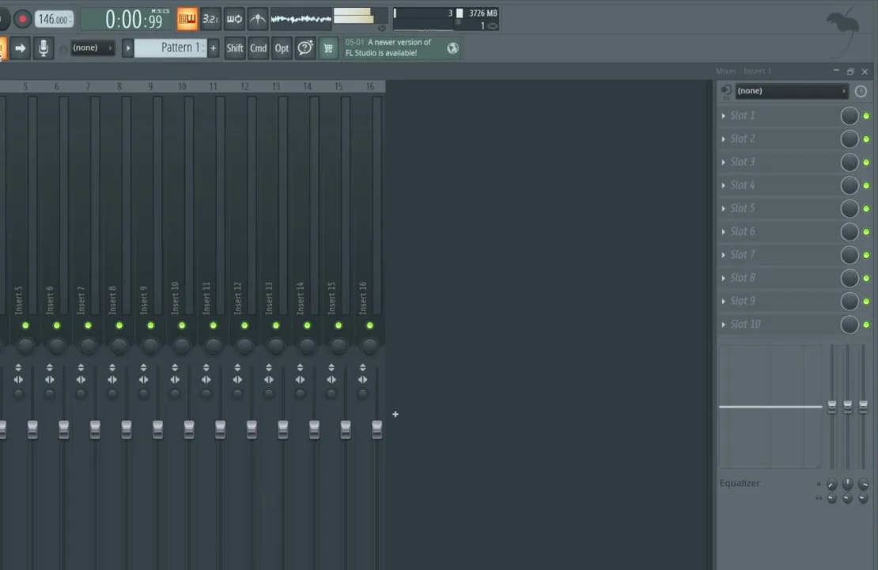Mute Insert 5 using its green LED
This screenshot has height=570, width=878.
click(x=25, y=325)
